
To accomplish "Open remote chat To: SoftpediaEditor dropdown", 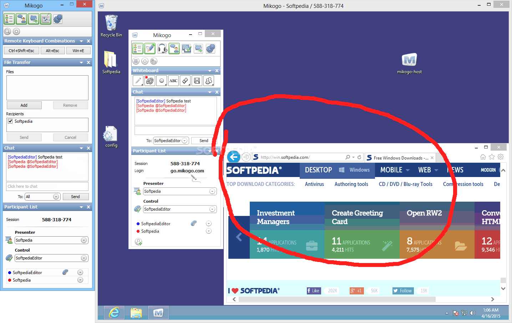I will click(x=184, y=141).
